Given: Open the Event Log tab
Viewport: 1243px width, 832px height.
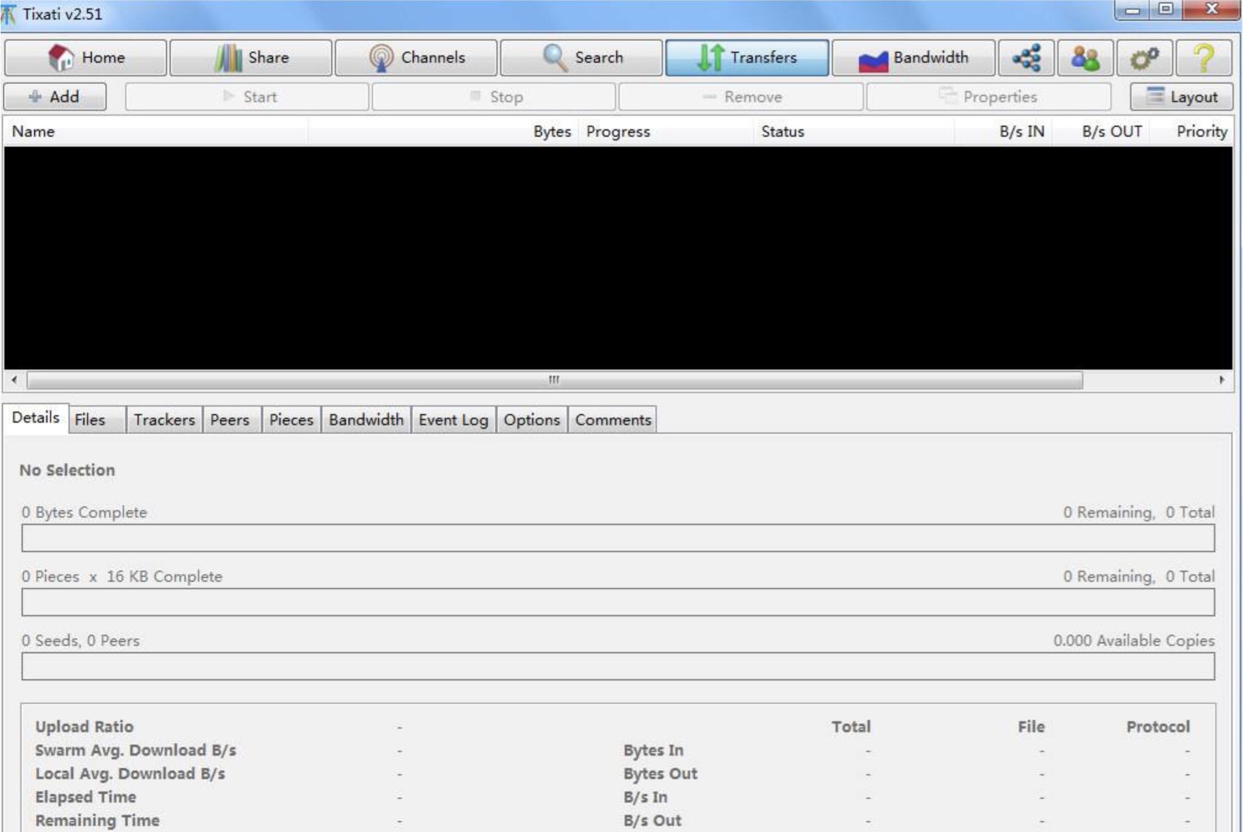Looking at the screenshot, I should (453, 420).
